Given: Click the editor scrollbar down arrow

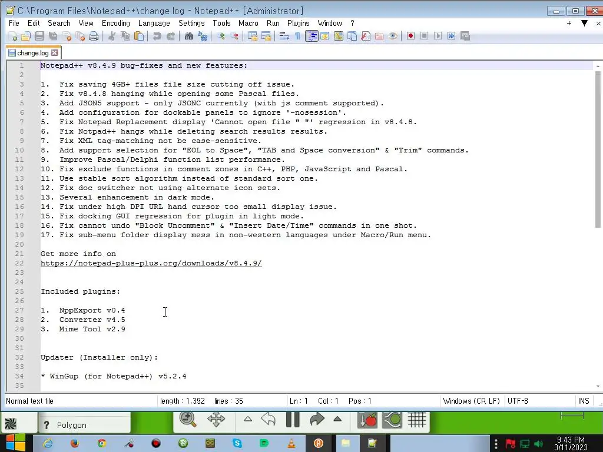Looking at the screenshot, I should tap(598, 386).
